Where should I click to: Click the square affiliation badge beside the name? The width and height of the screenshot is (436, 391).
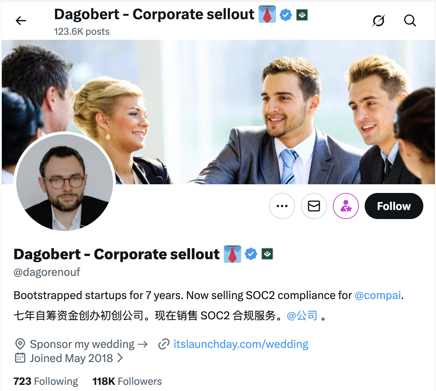pyautogui.click(x=267, y=254)
